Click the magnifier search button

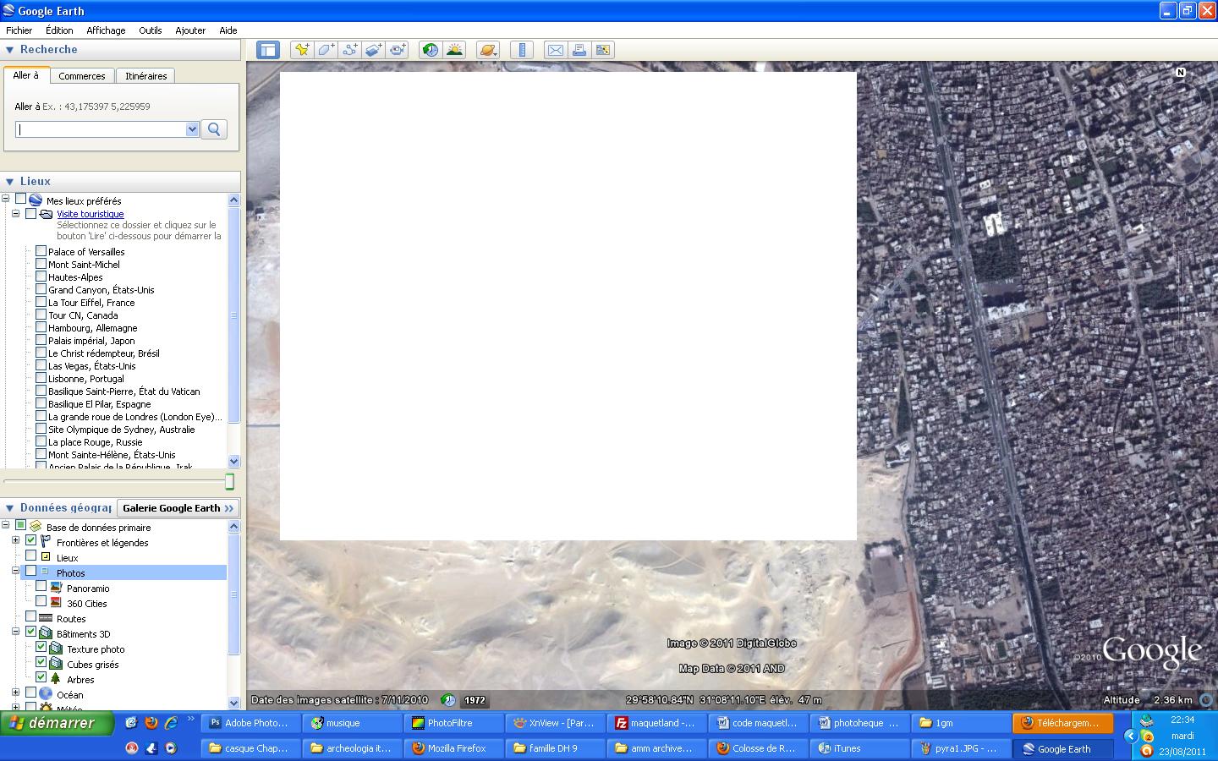tap(214, 129)
